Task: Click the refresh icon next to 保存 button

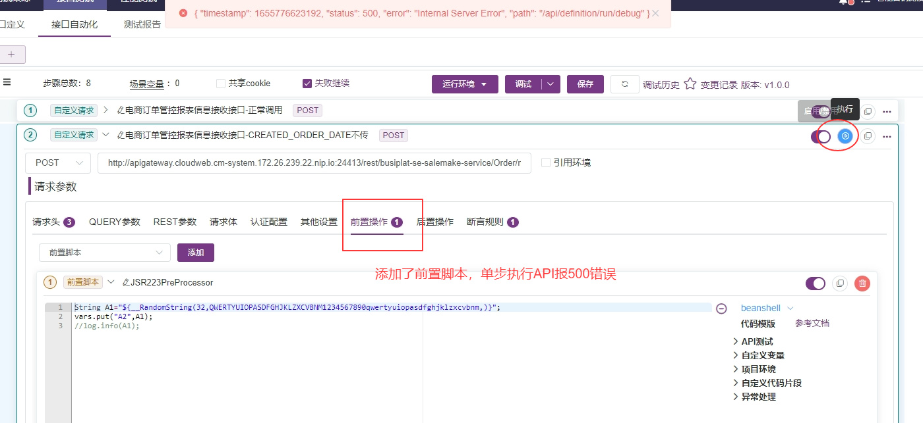Action: pyautogui.click(x=624, y=84)
